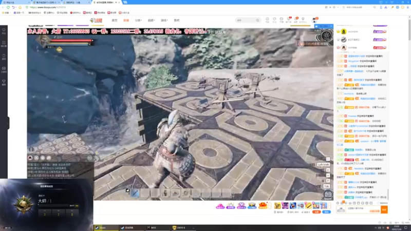Screen dimensions: 411x231
Task: Open dropdown next to bookmark star
Action: click(338, 7)
